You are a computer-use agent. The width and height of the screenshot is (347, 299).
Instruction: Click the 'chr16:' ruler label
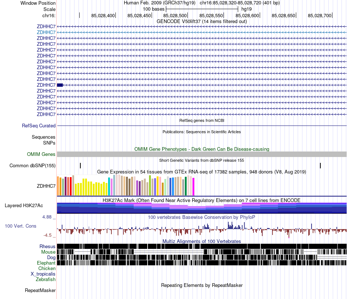click(49, 15)
